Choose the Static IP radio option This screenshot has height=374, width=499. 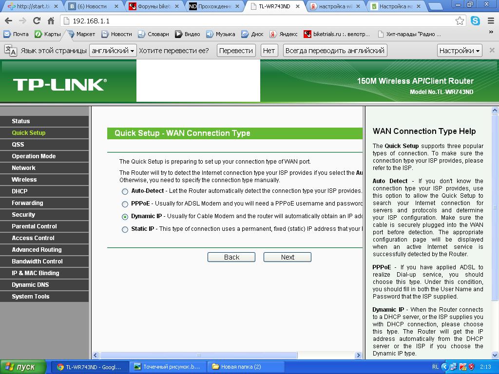(125, 229)
